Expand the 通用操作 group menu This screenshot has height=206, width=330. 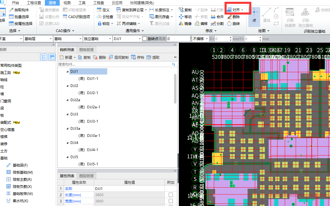[x=135, y=31]
